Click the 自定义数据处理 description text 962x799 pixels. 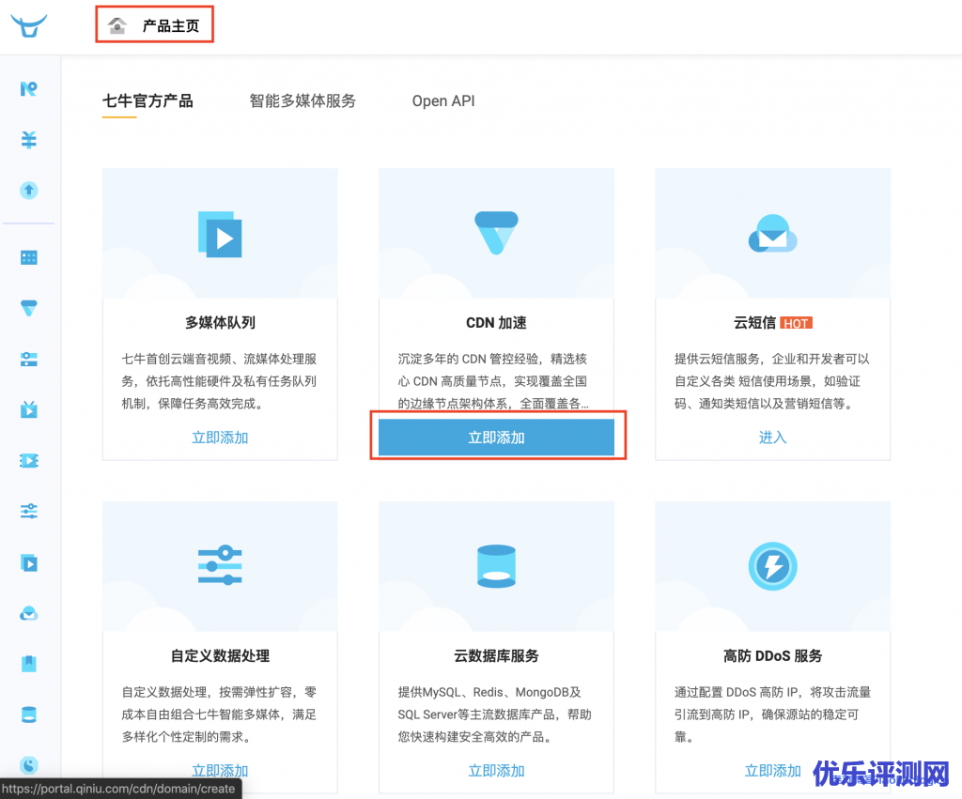tap(219, 714)
